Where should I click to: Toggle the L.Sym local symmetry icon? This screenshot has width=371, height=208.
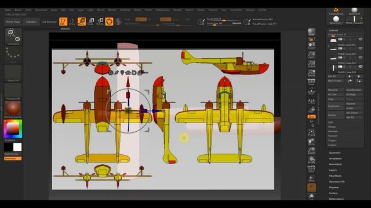(x=311, y=102)
